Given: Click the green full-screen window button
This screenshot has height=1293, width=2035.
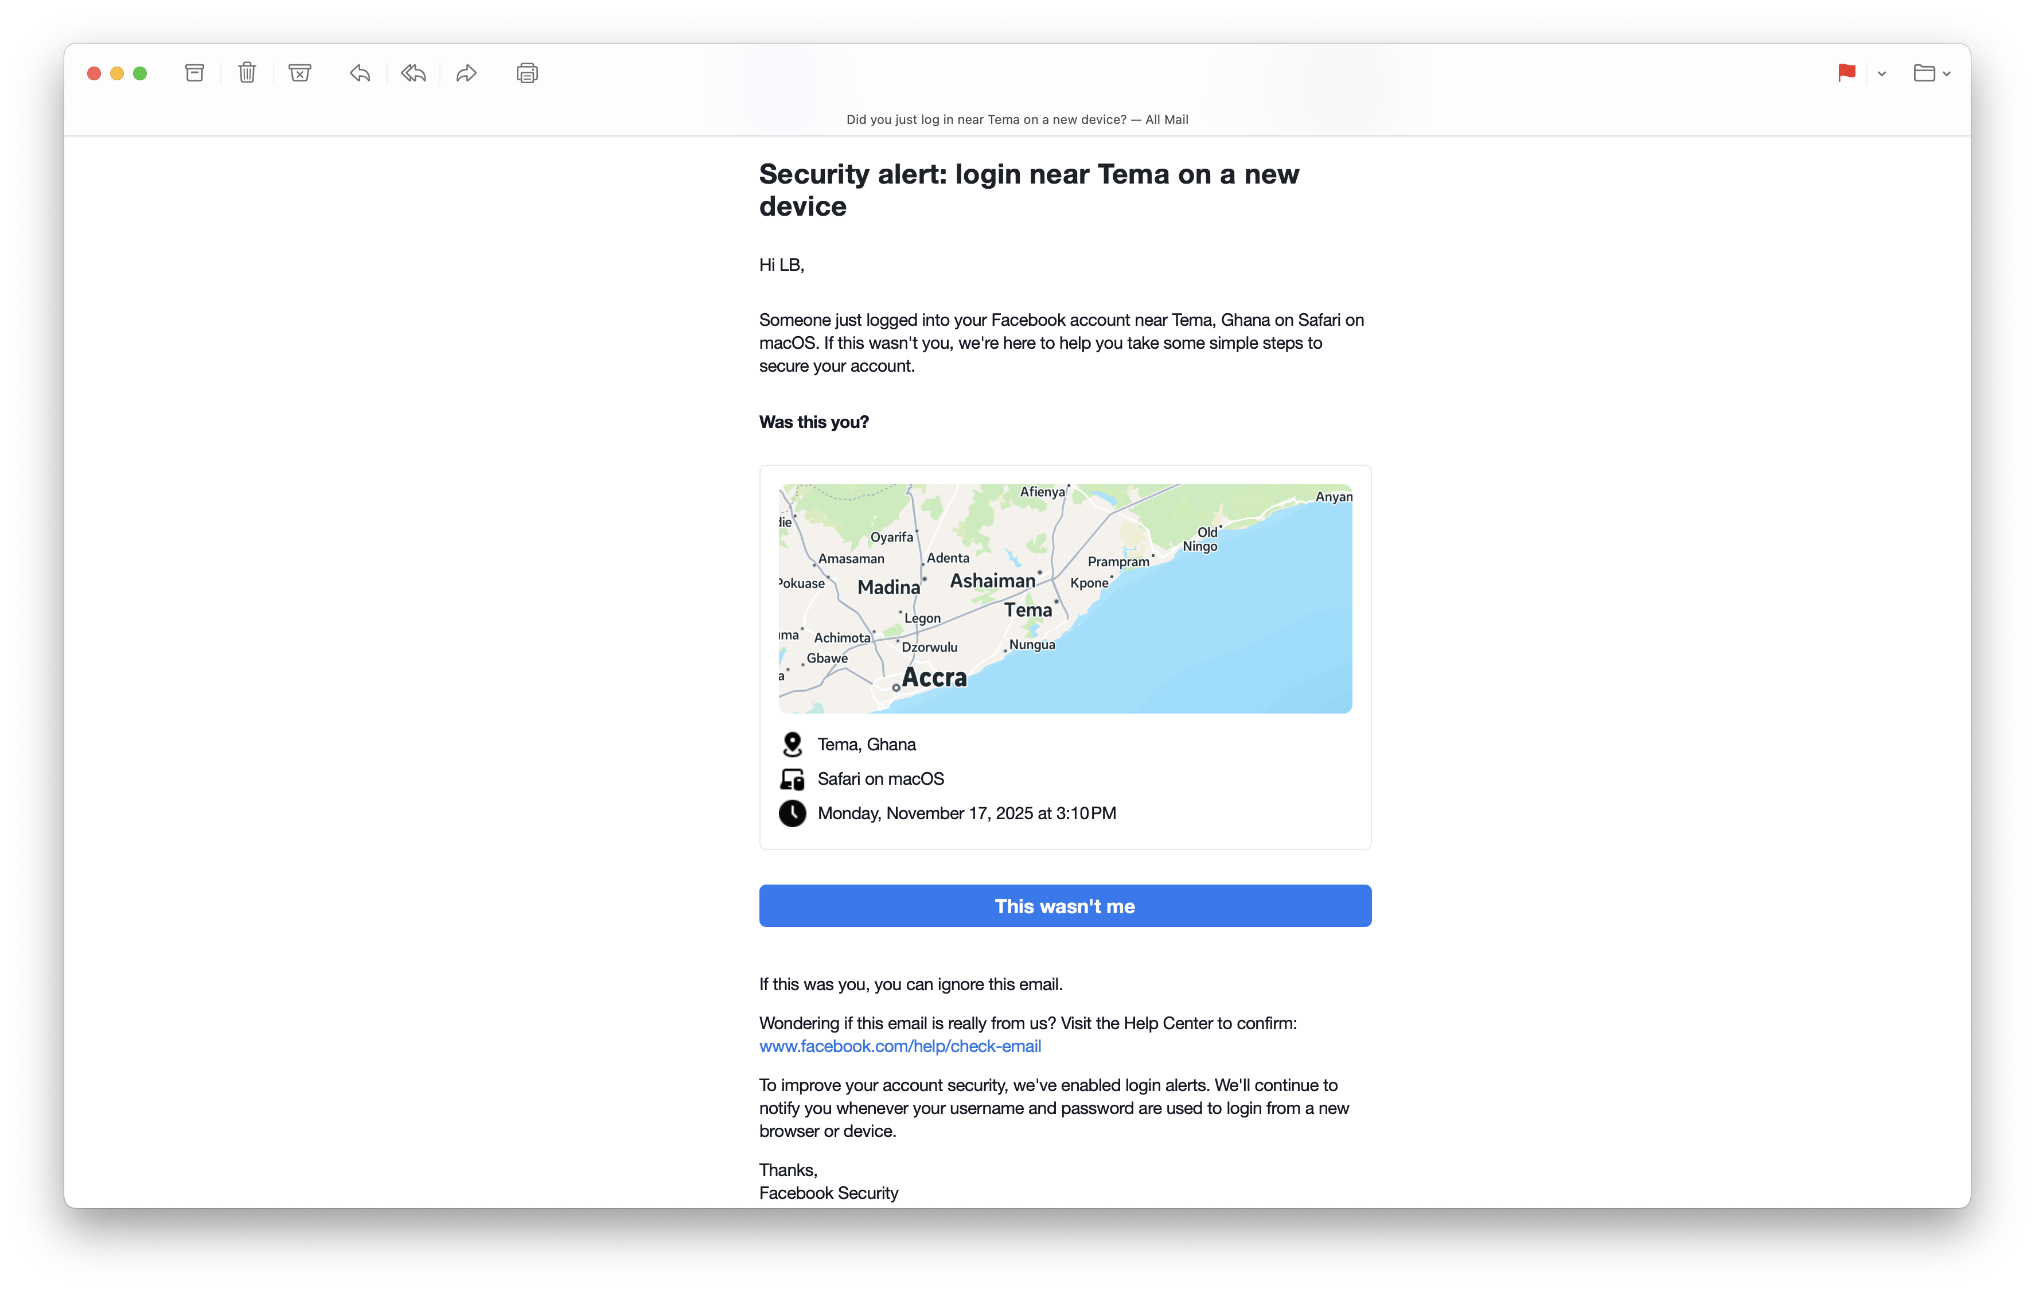Looking at the screenshot, I should pyautogui.click(x=141, y=73).
